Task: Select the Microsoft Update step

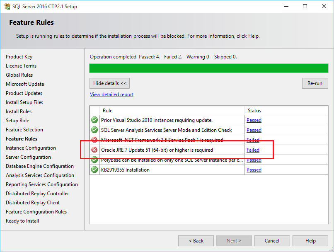Action: 25,84
